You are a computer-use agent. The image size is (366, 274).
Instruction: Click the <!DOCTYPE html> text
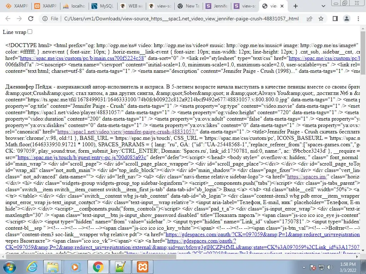[29, 45]
